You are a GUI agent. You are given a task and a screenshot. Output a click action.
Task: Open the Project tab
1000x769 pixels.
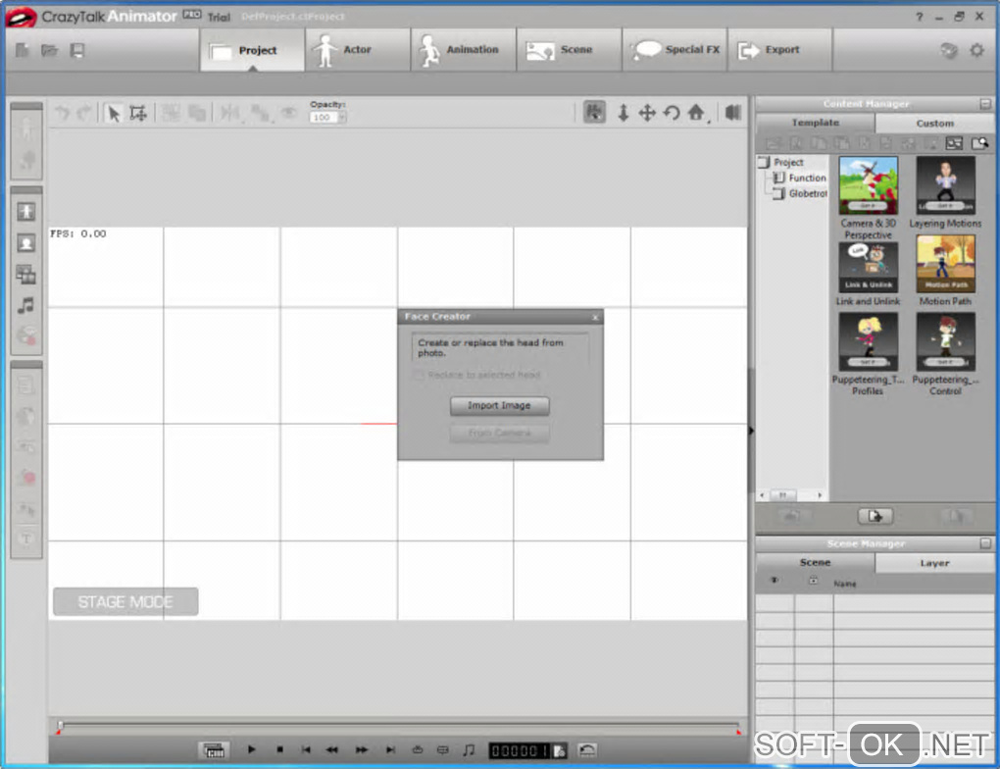[252, 50]
